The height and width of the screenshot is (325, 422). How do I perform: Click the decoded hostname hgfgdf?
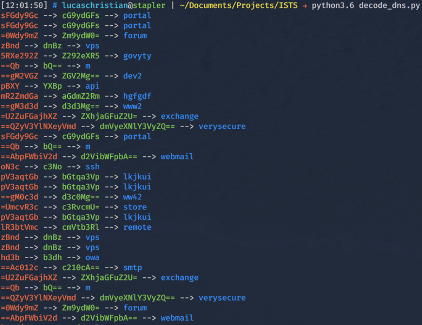(138, 96)
